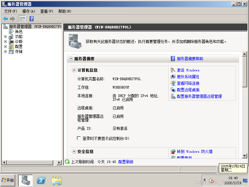The height and width of the screenshot is (187, 249).
Task: Expand the 功能 tree node
Action: tap(5, 37)
